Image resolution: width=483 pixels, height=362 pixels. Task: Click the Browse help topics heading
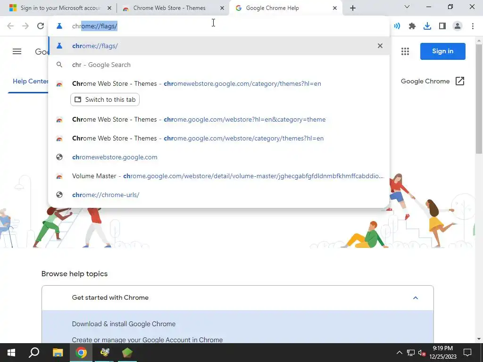(75, 274)
